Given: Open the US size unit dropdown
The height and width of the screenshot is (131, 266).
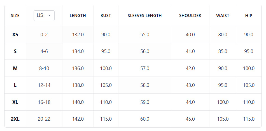Looking at the screenshot, I should click(x=44, y=16).
